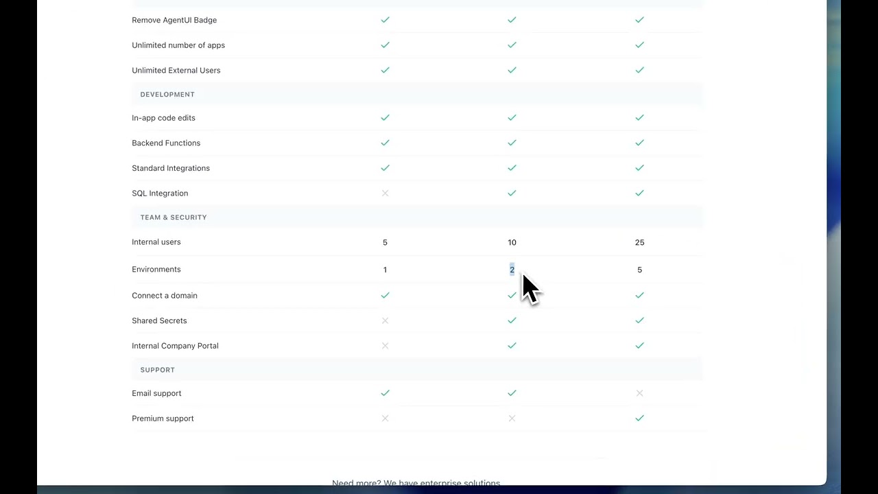This screenshot has height=494, width=878.
Task: Click first-plan checkmark for Unlimited External Users
Action: [x=385, y=70]
